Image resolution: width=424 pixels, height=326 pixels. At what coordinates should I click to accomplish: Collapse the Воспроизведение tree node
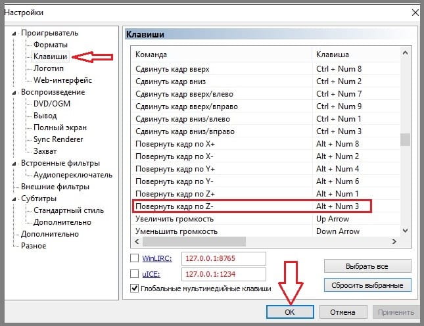click(14, 93)
